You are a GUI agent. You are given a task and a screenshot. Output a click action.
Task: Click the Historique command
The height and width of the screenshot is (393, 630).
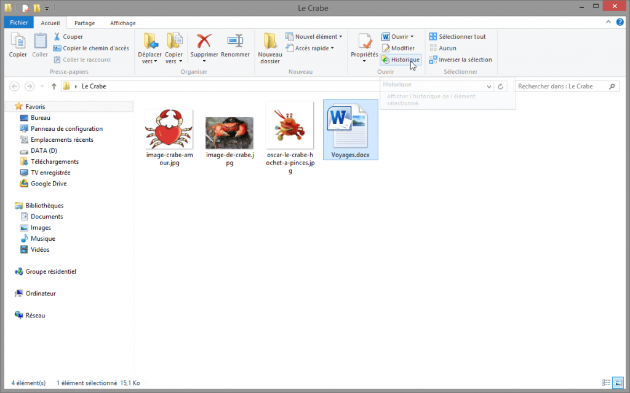[x=401, y=60]
